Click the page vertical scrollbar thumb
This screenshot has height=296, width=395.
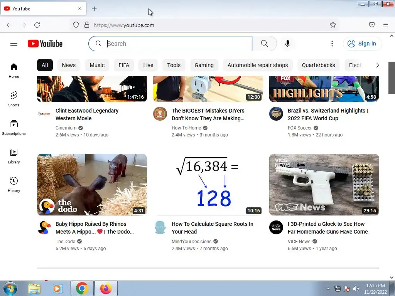tap(392, 78)
